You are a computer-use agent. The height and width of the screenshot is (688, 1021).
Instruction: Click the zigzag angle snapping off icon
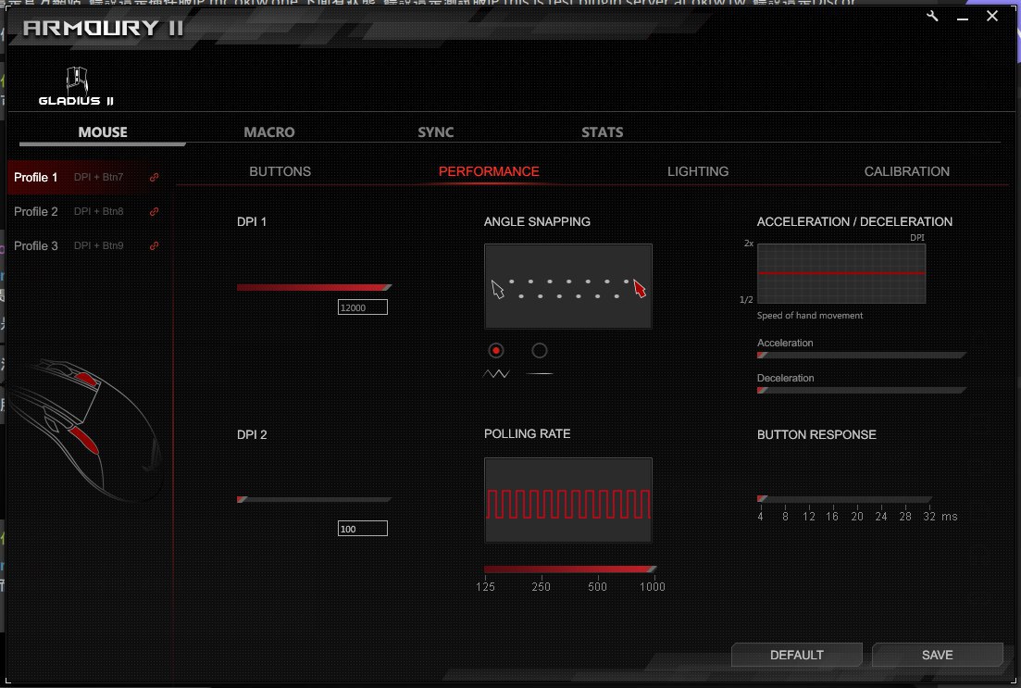[496, 374]
